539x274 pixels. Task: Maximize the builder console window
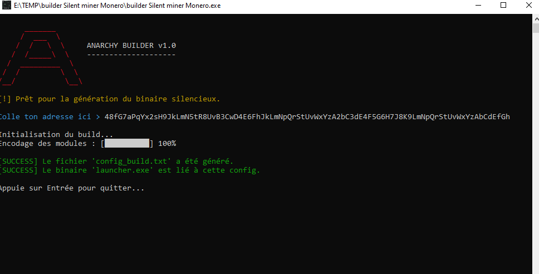pyautogui.click(x=503, y=6)
